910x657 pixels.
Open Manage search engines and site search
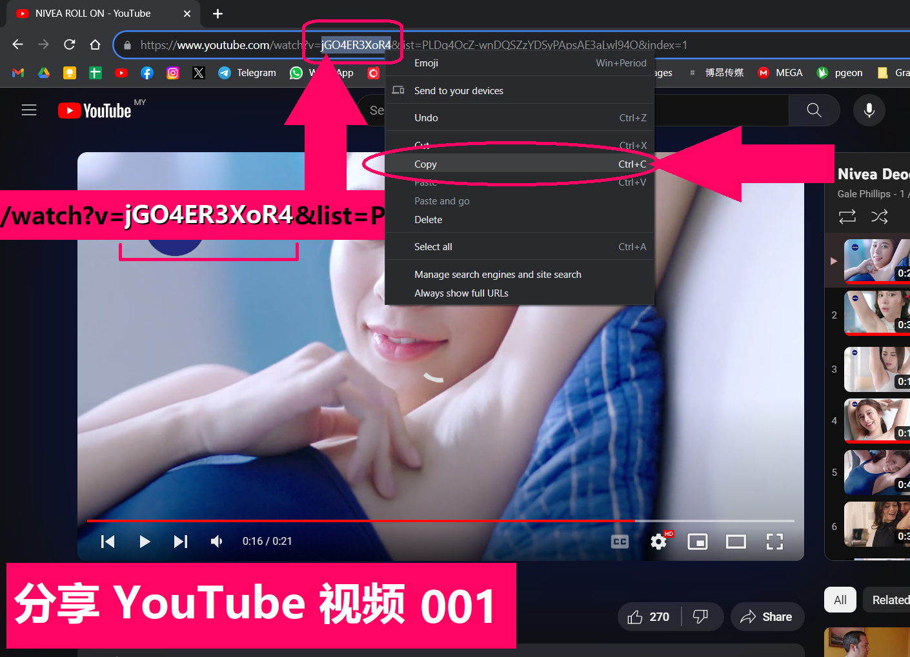[520, 275]
